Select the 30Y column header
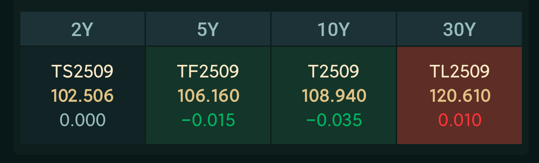This screenshot has height=163, width=539. (x=459, y=28)
